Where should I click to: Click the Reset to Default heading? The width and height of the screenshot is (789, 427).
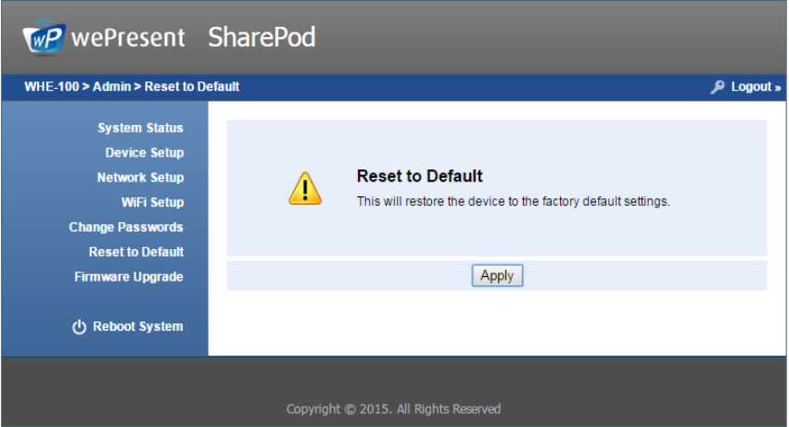pyautogui.click(x=420, y=176)
